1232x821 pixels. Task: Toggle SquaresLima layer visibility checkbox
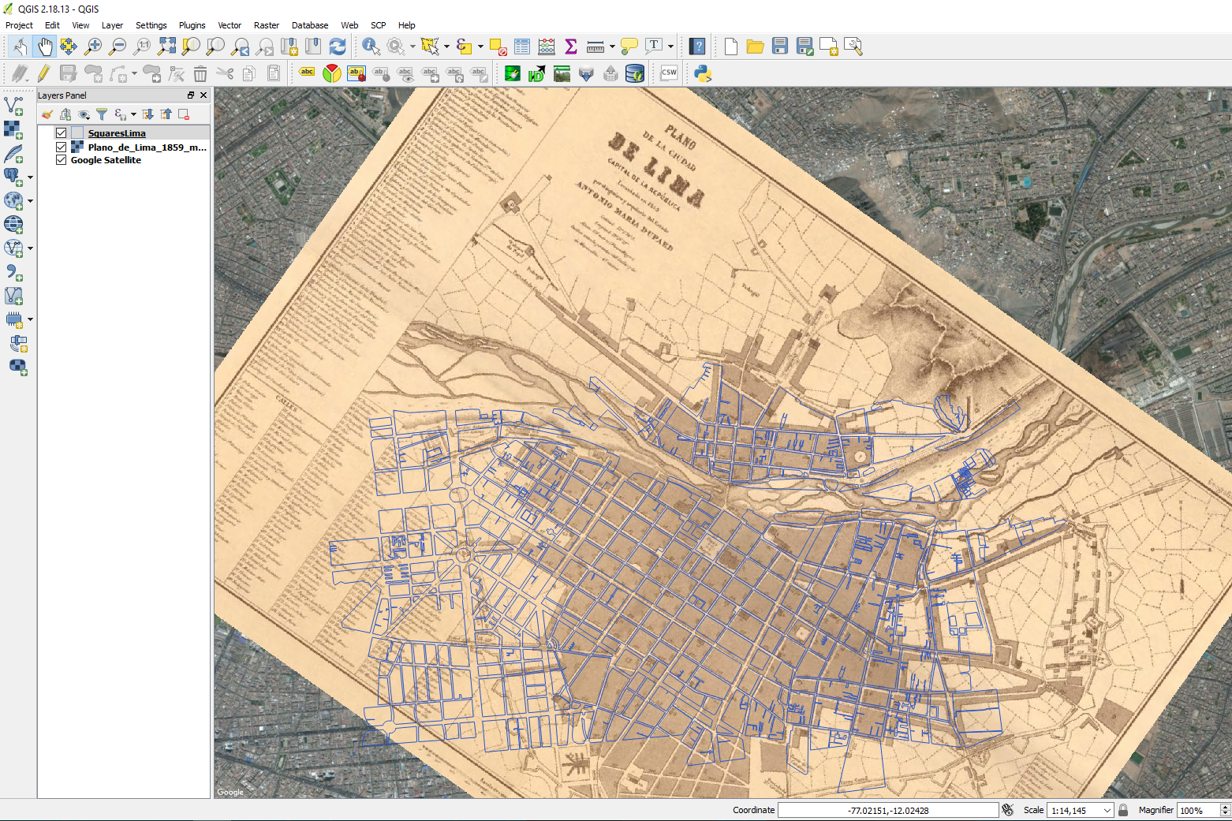(61, 133)
